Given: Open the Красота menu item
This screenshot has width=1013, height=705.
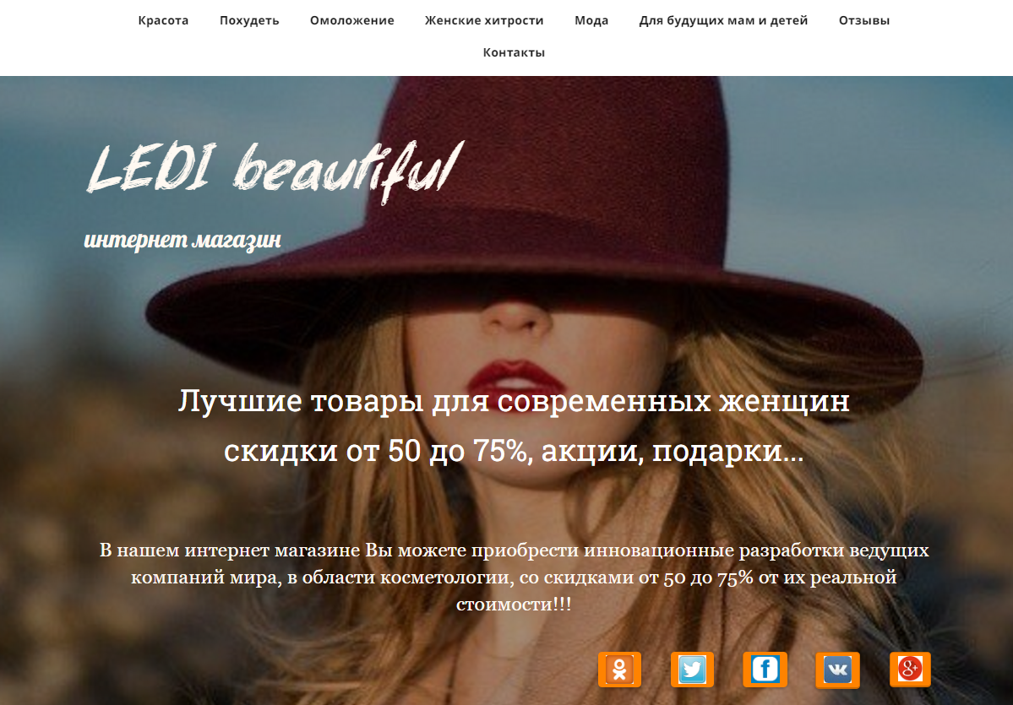Looking at the screenshot, I should click(x=163, y=20).
